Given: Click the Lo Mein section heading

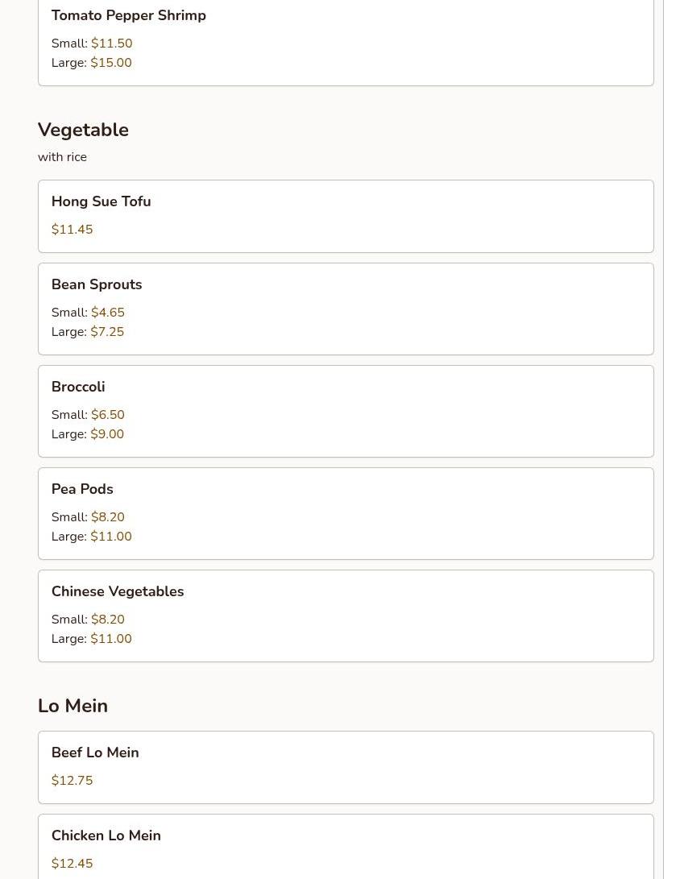Looking at the screenshot, I should pos(73,706).
